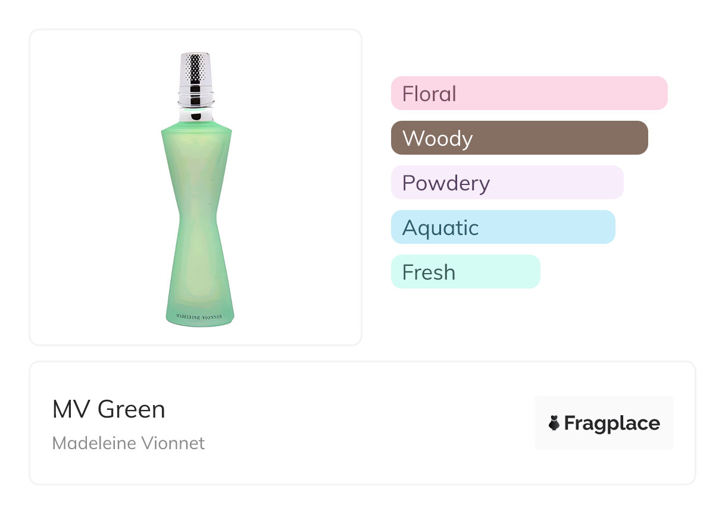Click the word Floral in accords list

[429, 94]
